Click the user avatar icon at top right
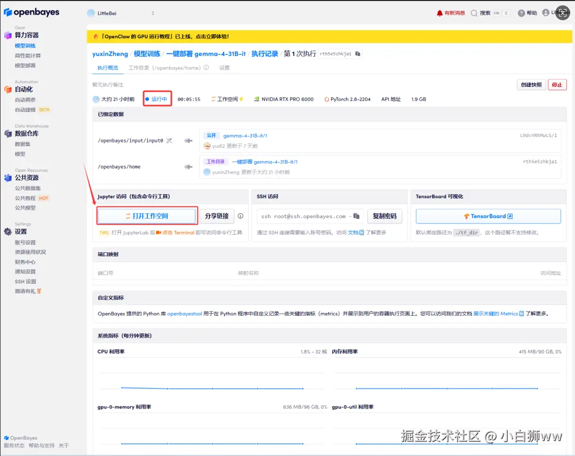This screenshot has height=456, width=575. click(x=546, y=13)
